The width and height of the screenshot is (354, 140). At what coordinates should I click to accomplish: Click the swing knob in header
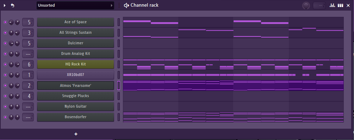point(306,5)
